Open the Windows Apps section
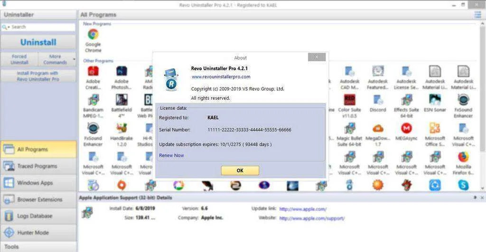This screenshot has width=486, height=252. pos(38,183)
